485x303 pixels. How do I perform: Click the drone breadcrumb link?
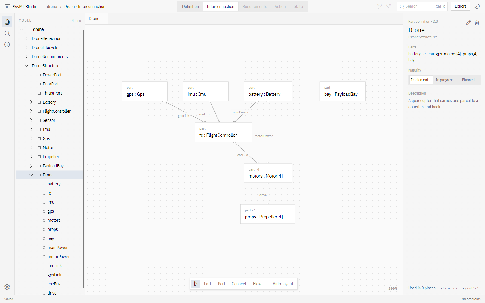tap(52, 6)
